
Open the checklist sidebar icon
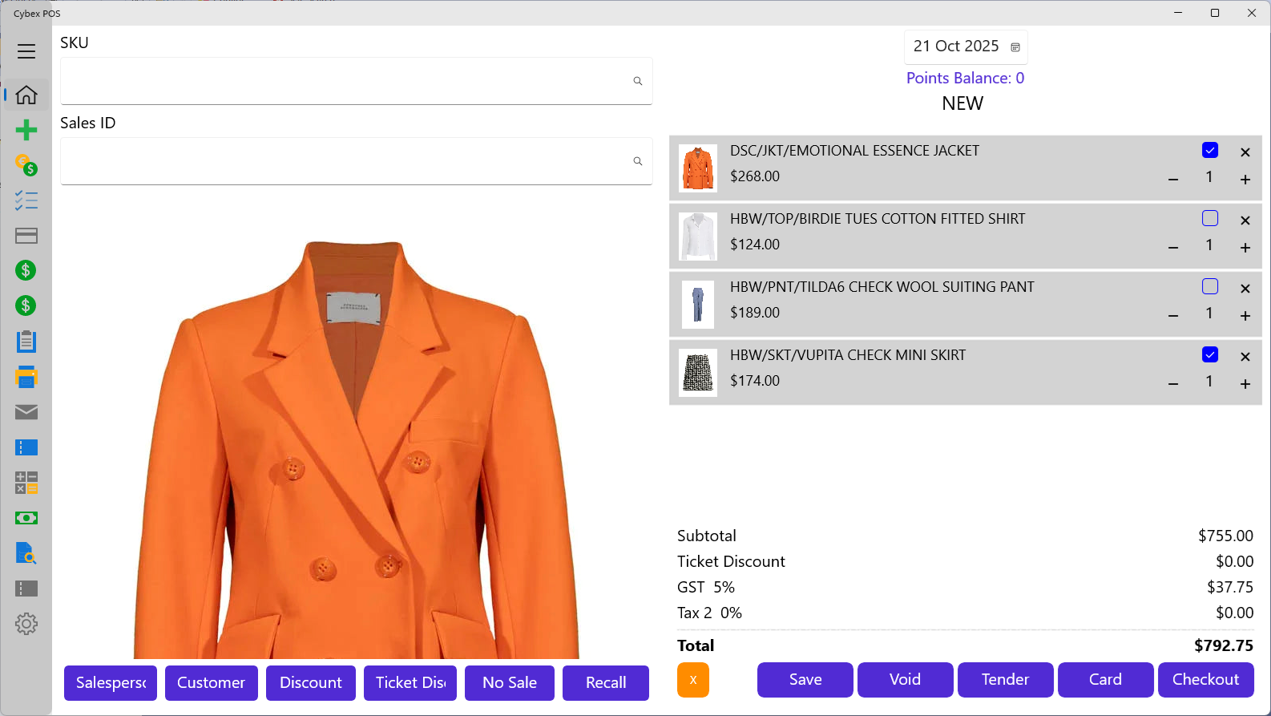pyautogui.click(x=26, y=200)
